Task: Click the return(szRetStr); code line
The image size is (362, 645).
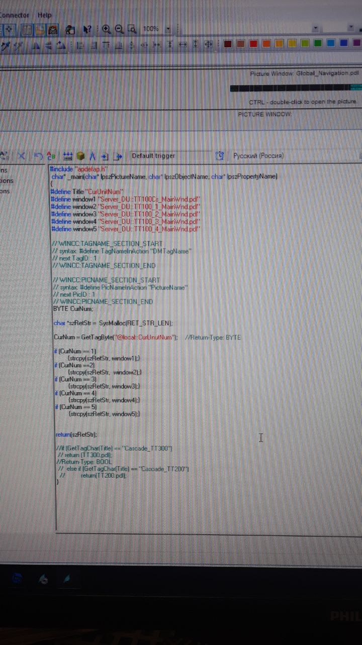Action: 76,434
